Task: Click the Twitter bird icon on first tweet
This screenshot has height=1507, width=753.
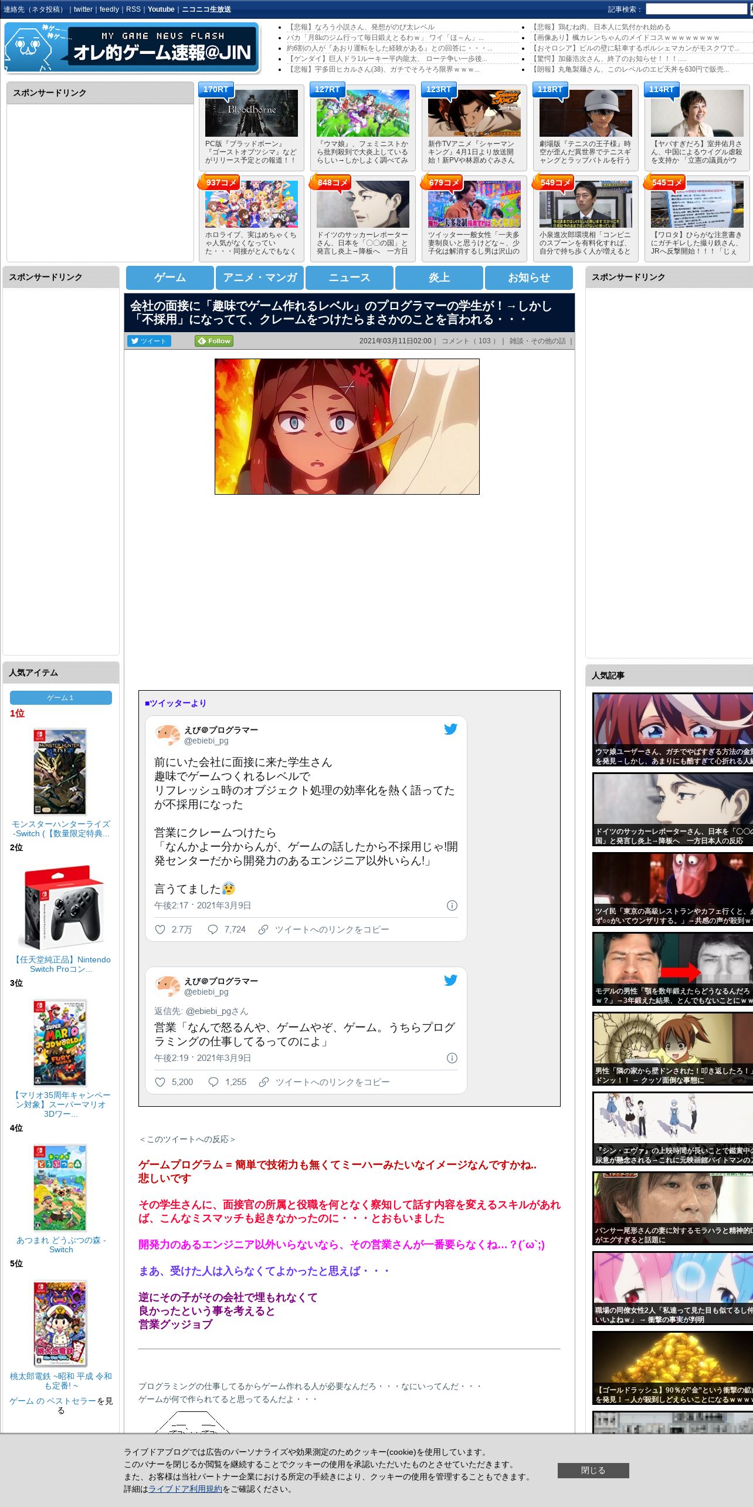Action: [x=450, y=729]
